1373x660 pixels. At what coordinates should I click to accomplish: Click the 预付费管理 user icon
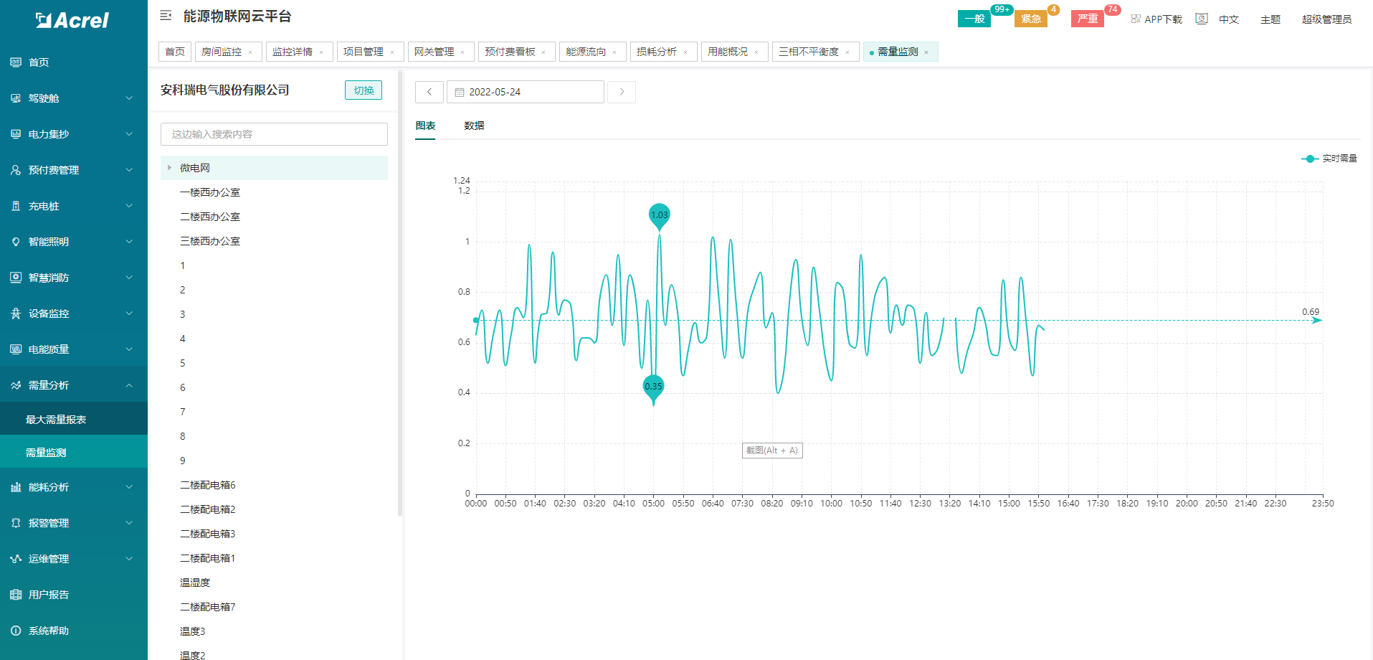[x=16, y=170]
